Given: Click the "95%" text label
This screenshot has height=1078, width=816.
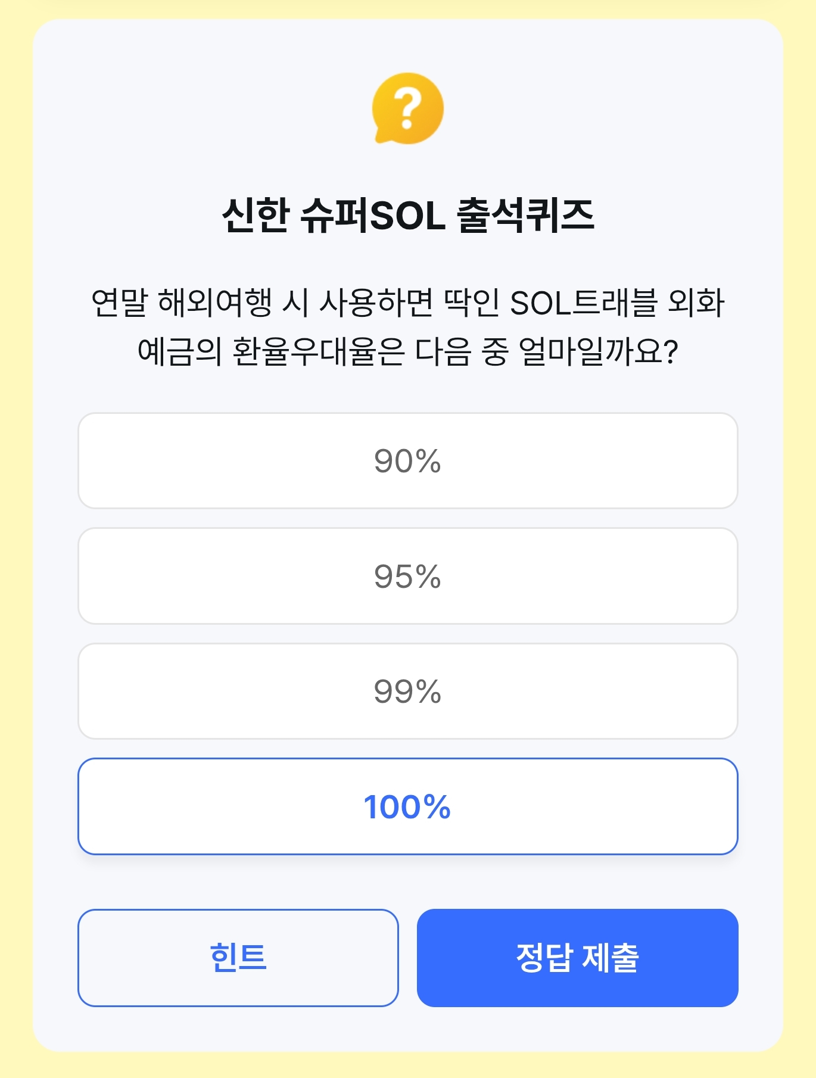Looking at the screenshot, I should tap(408, 577).
